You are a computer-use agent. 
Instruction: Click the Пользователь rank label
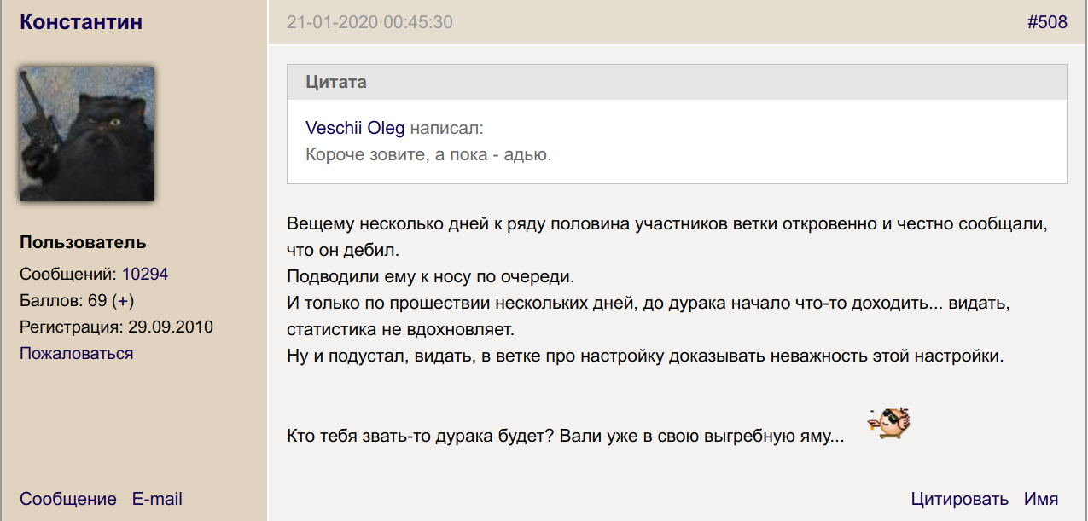[83, 242]
